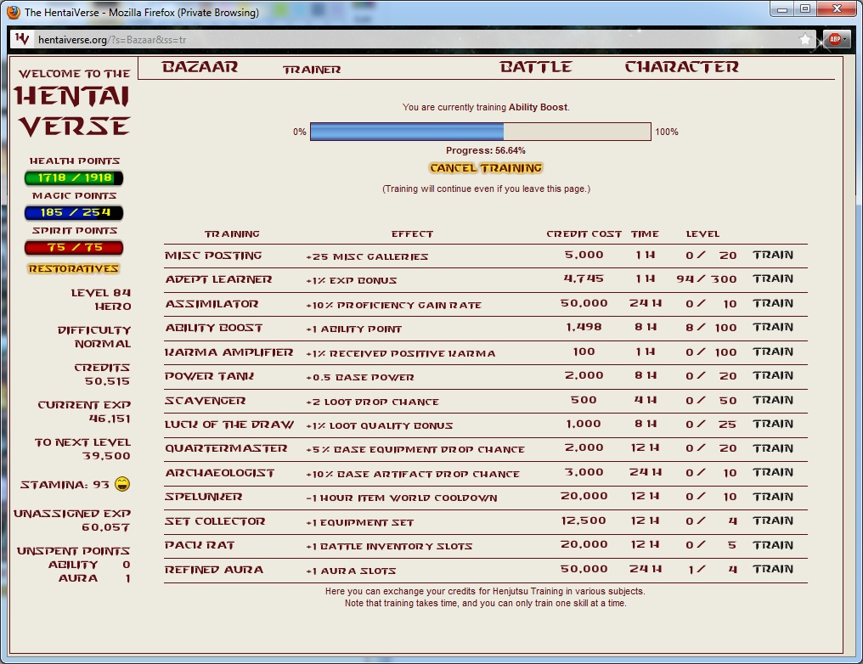Click the current EXP value 46,151
Viewport: 863px width, 664px height.
(x=110, y=419)
